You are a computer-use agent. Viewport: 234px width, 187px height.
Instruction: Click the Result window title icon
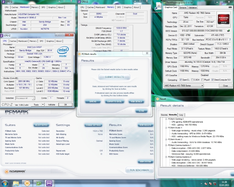coord(158,99)
